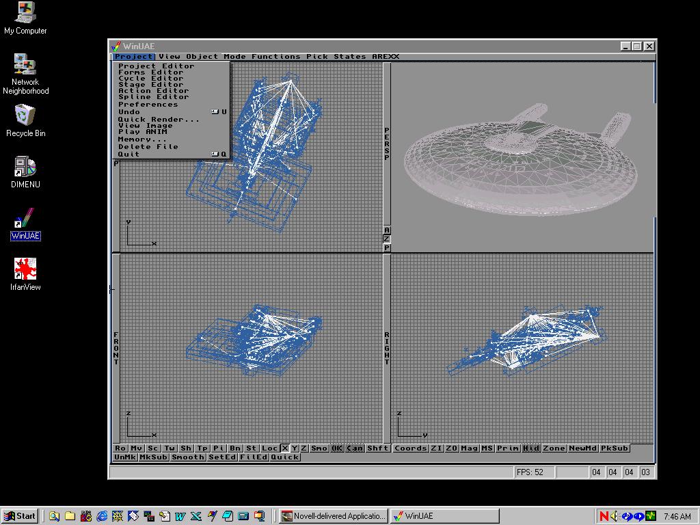Open the Windows Start button
This screenshot has width=700, height=525.
[x=20, y=516]
